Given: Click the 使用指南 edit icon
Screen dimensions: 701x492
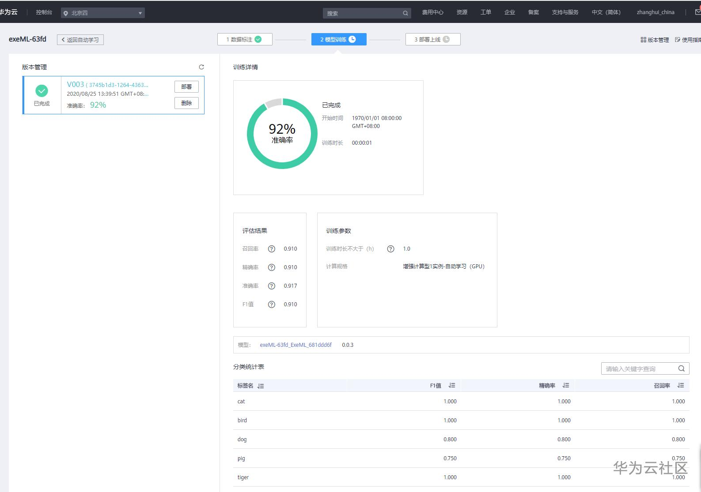Looking at the screenshot, I should point(678,40).
